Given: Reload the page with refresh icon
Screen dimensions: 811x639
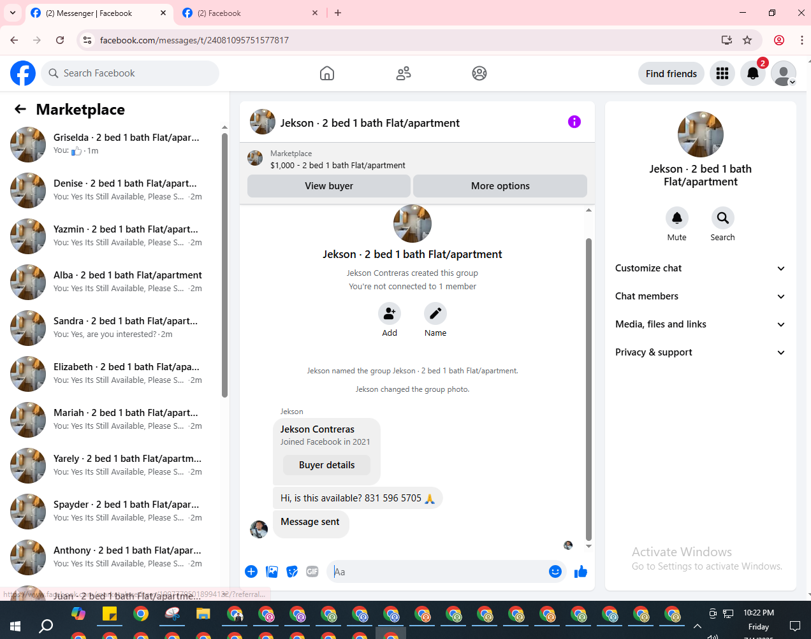Looking at the screenshot, I should point(60,40).
